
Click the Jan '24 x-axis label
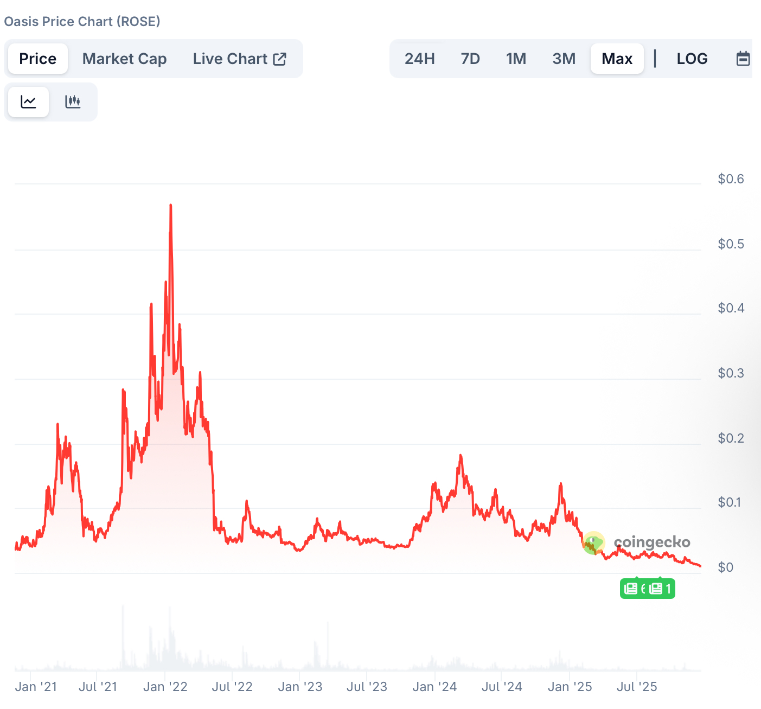434,687
